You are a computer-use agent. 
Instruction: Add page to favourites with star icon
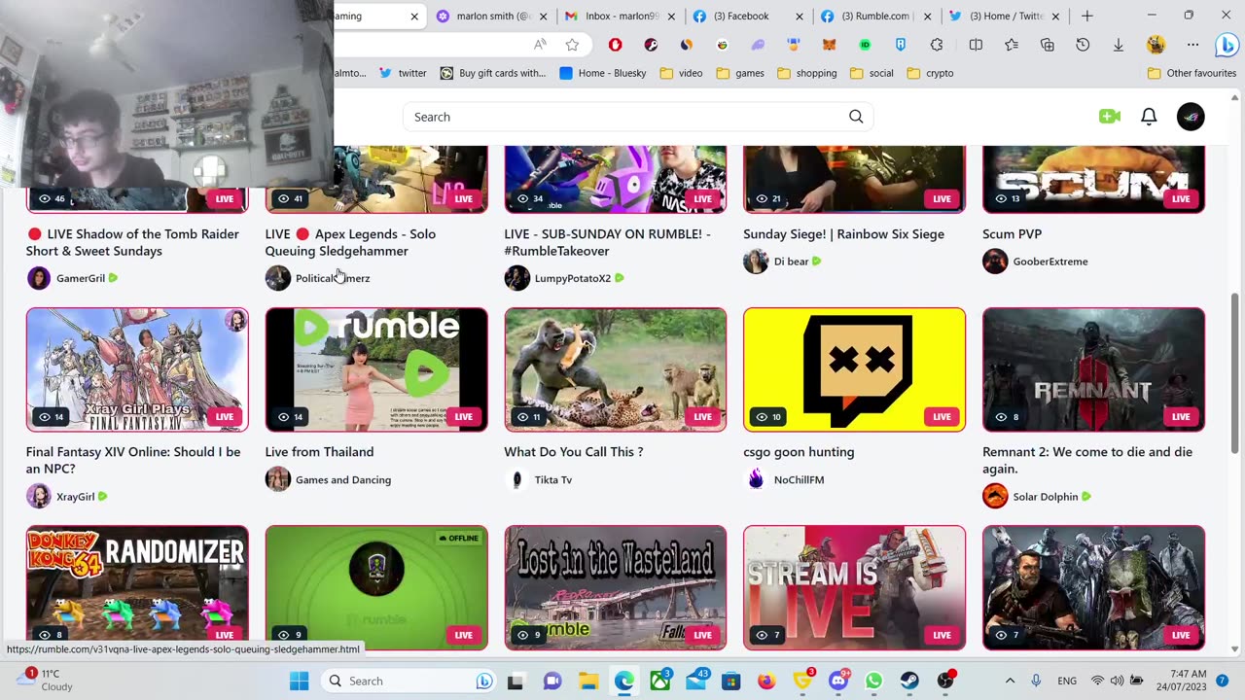(x=572, y=45)
